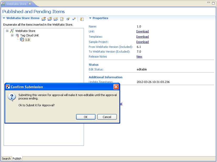Click the update timestamp 2012-03-26 10:31:03.236
Image resolution: width=217 pixels, height=162 pixels.
153,82
